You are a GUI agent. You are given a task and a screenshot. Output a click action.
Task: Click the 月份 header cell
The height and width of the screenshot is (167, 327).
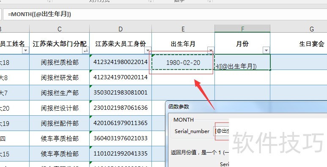(242, 44)
